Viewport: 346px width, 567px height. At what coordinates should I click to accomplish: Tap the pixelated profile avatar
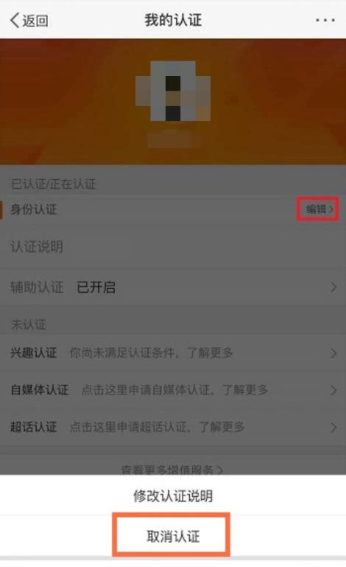pyautogui.click(x=173, y=91)
